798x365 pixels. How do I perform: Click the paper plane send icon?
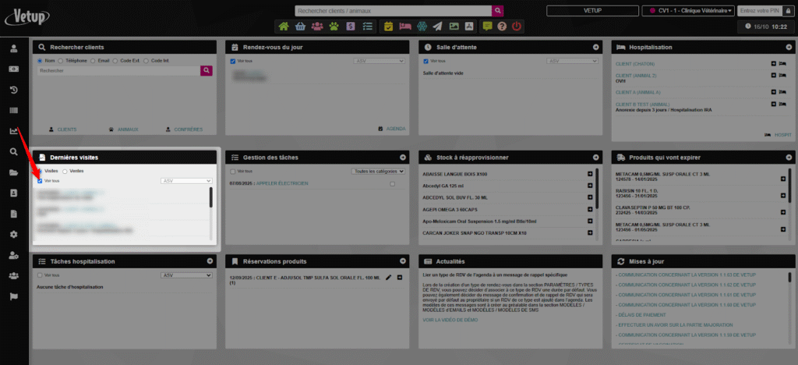pyautogui.click(x=437, y=26)
